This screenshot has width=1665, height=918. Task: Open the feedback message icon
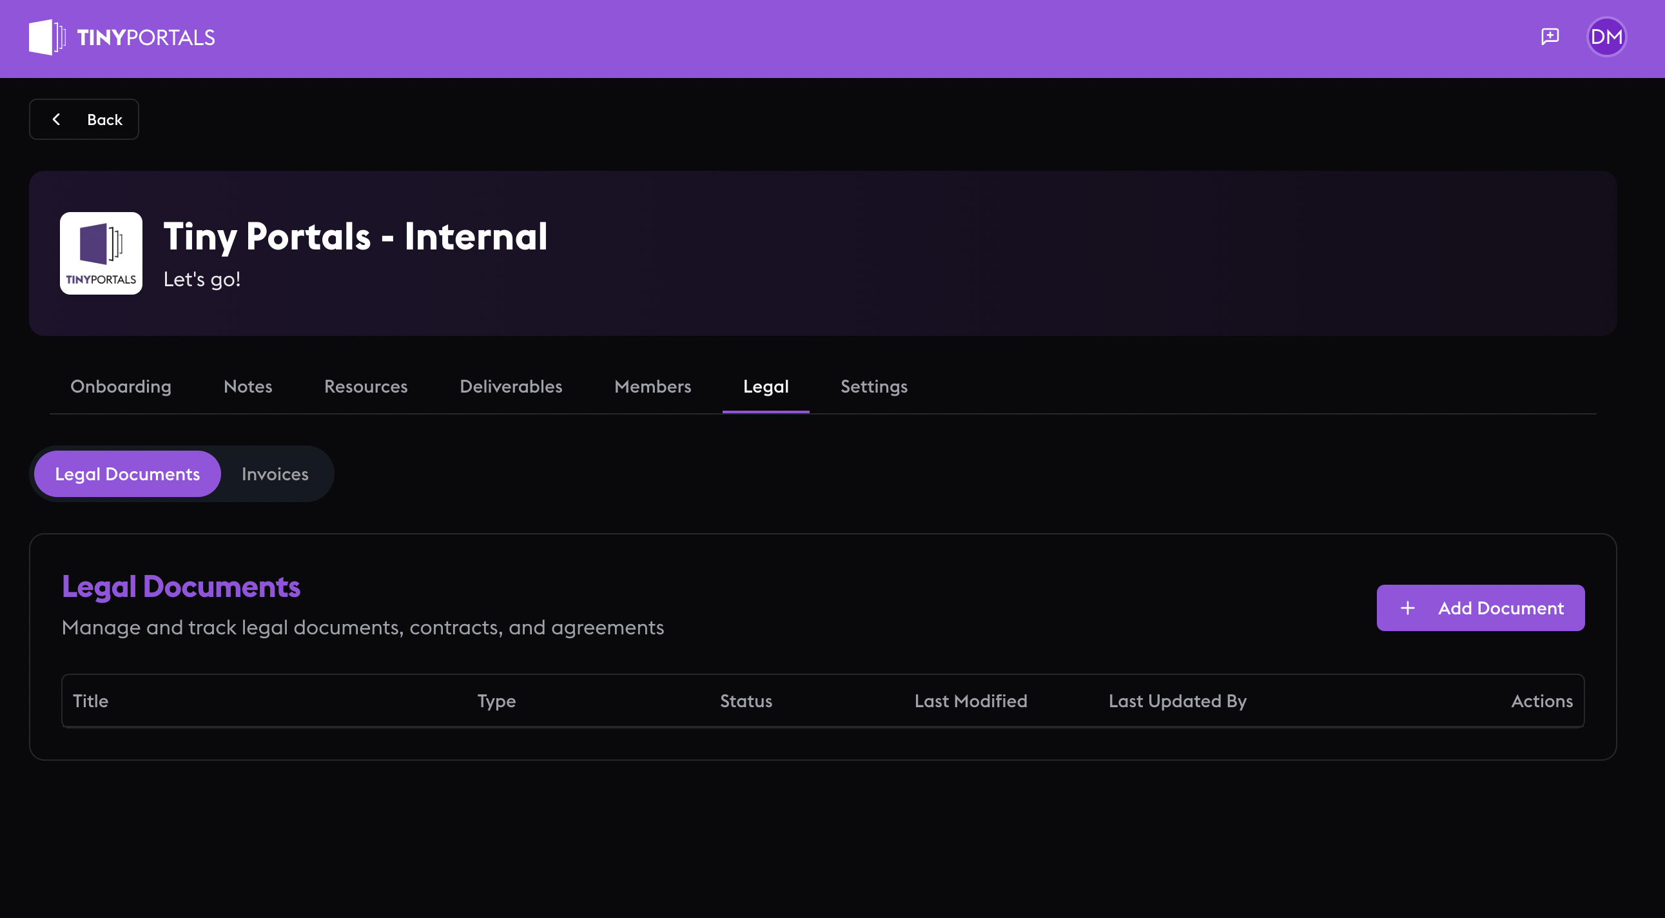[1550, 36]
